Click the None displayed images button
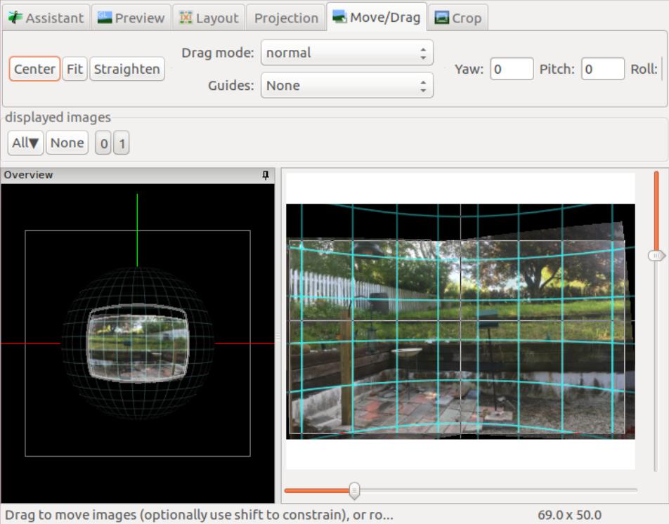This screenshot has width=669, height=524. pos(67,143)
